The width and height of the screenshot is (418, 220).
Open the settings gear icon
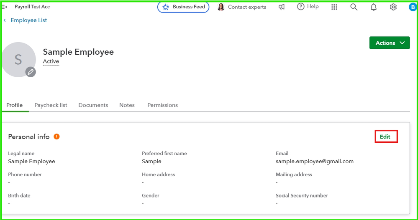click(x=393, y=7)
